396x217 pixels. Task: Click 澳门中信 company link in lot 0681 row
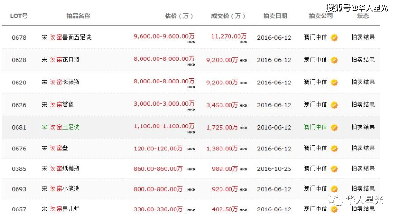pos(316,127)
